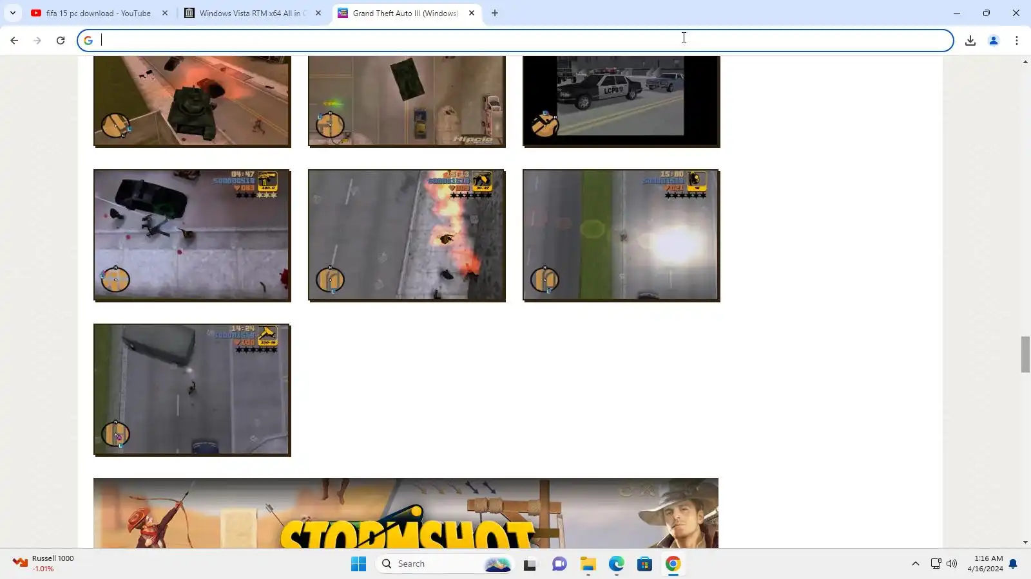
Task: Open Task View from the taskbar
Action: point(530,564)
